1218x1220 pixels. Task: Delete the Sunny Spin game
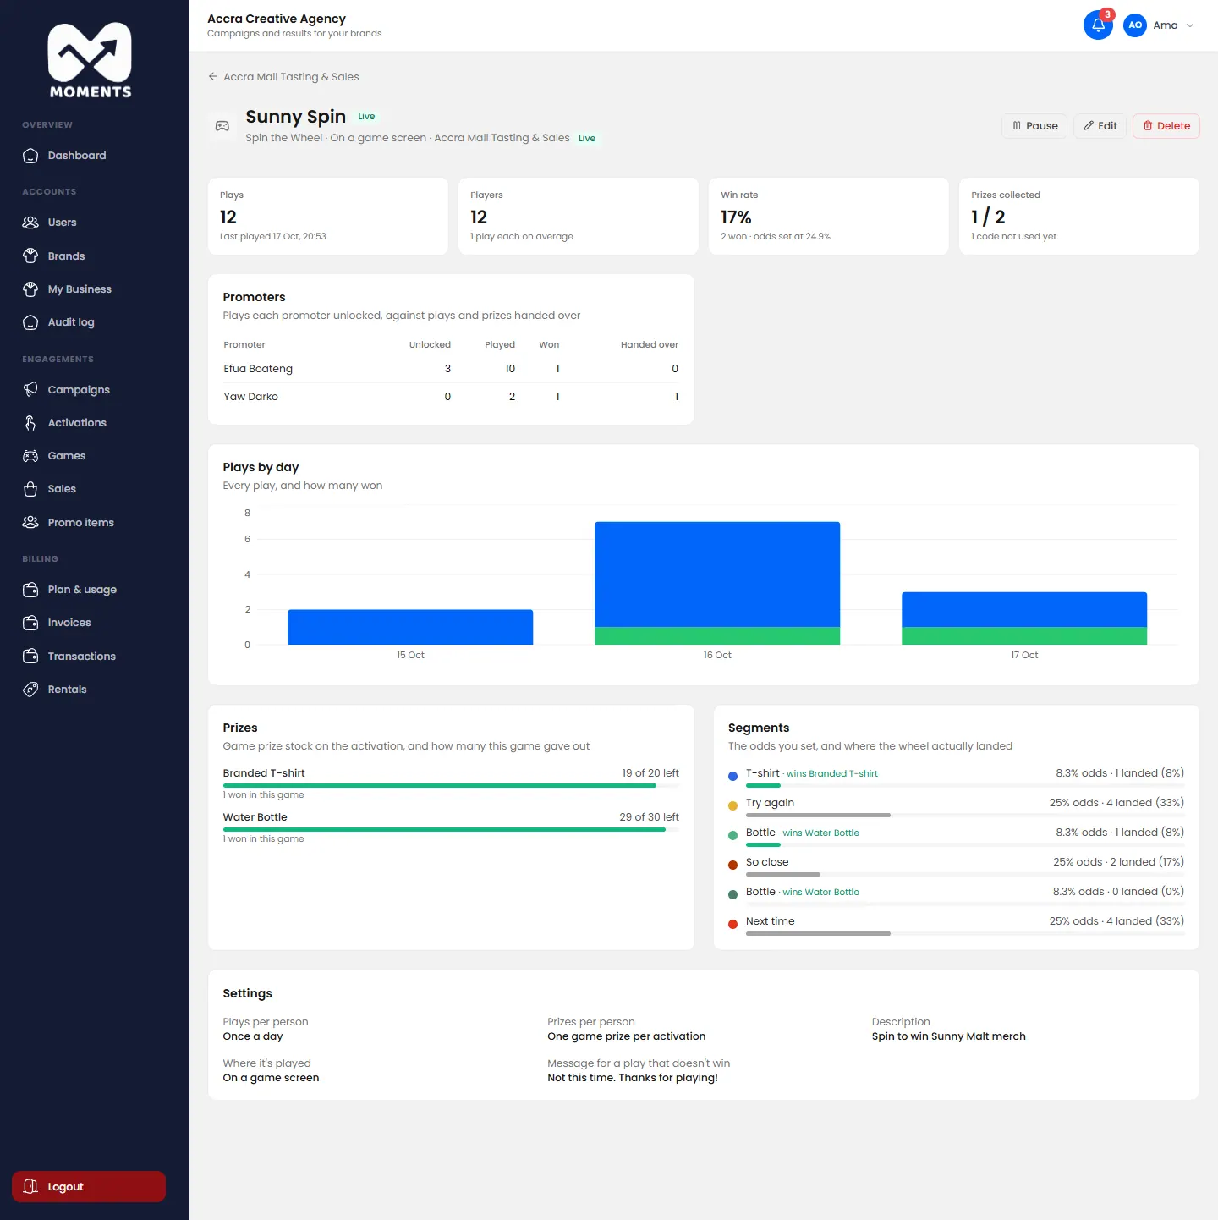click(x=1166, y=126)
